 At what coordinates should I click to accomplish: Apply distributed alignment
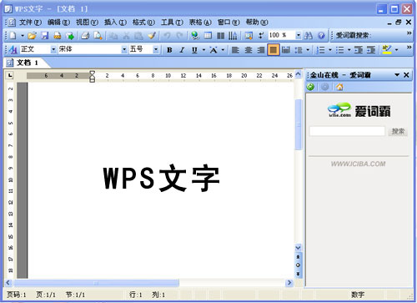click(286, 50)
